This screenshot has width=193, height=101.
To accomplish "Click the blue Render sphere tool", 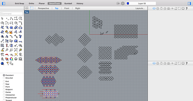I will [x=2, y=63].
